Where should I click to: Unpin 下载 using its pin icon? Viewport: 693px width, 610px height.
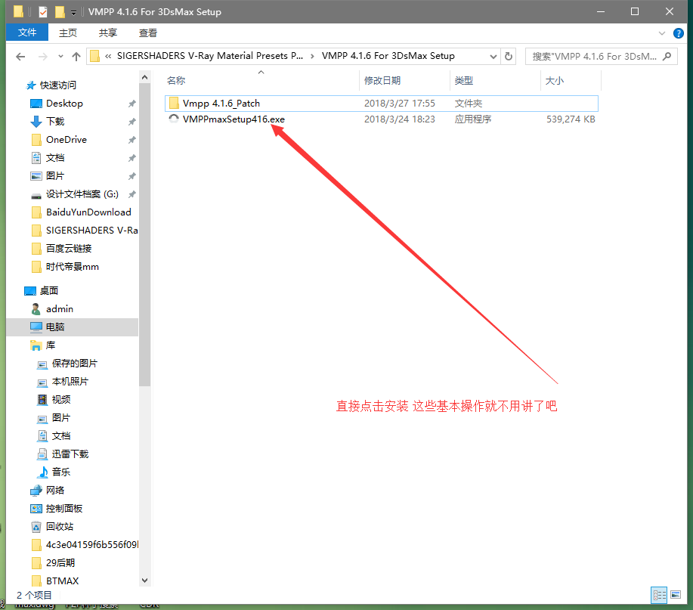[x=131, y=122]
